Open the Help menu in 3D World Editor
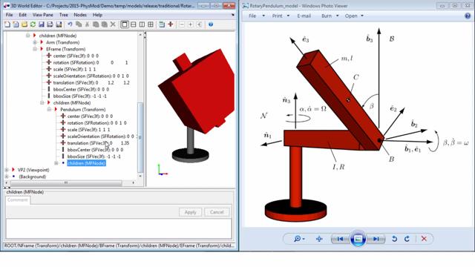Image resolution: width=475 pixels, height=267 pixels. point(97,15)
